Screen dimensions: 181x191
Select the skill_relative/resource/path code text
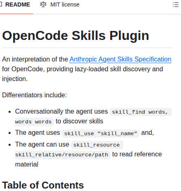62,155
